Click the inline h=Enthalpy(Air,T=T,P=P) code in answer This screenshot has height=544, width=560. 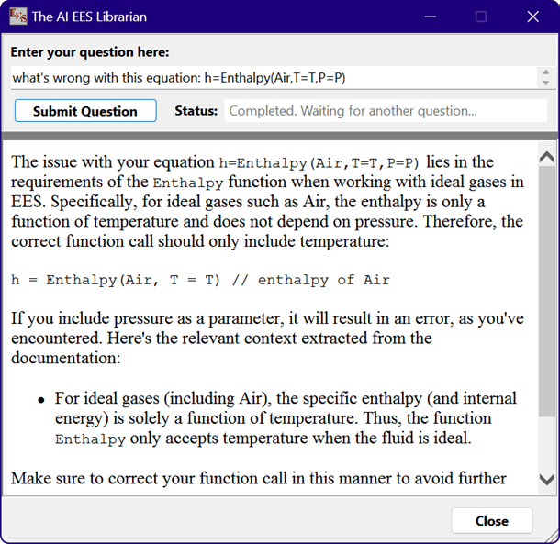point(311,163)
